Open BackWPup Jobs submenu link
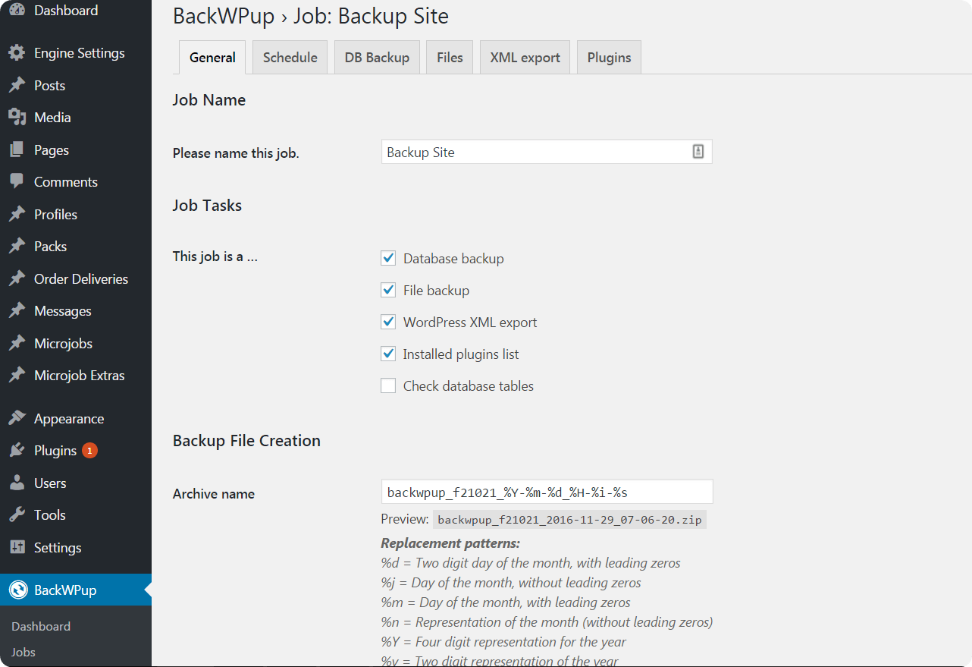Screen dimensions: 972x667 pyautogui.click(x=24, y=652)
